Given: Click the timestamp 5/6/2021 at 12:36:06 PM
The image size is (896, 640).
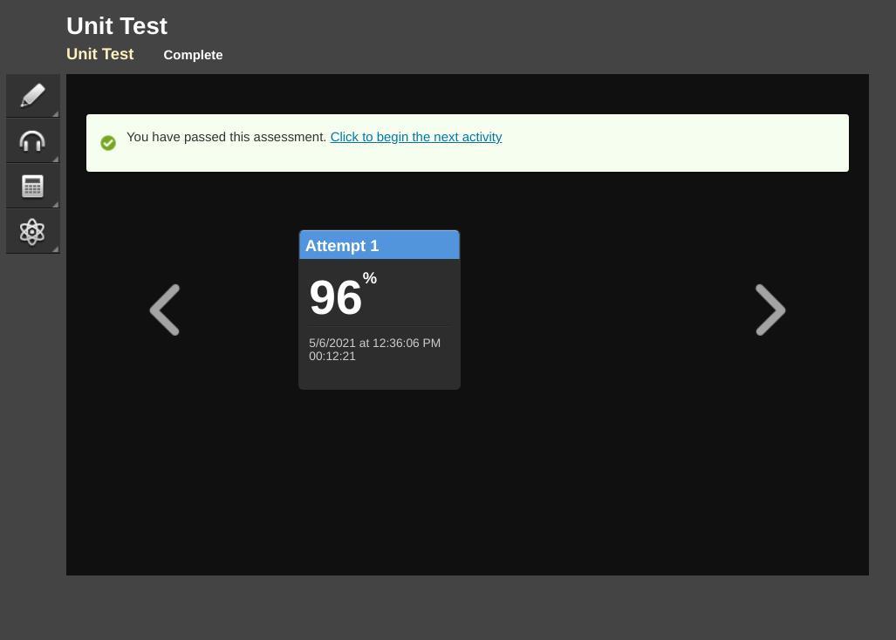Looking at the screenshot, I should (x=375, y=344).
